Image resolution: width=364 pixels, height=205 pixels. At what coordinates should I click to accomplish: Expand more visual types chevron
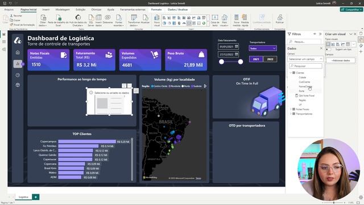pyautogui.click(x=354, y=44)
